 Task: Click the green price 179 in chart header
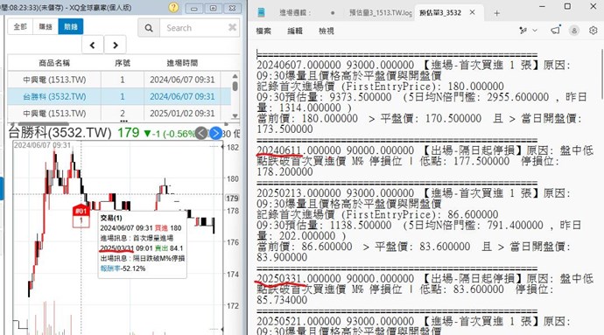click(129, 132)
